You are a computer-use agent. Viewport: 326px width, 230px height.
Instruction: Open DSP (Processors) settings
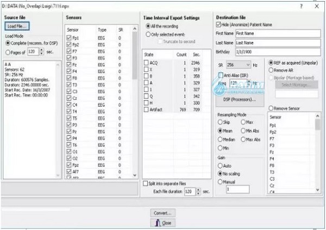tap(240, 101)
